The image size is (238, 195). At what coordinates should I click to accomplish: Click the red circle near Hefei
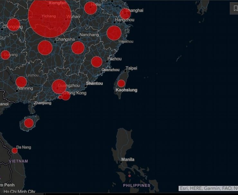point(90,8)
